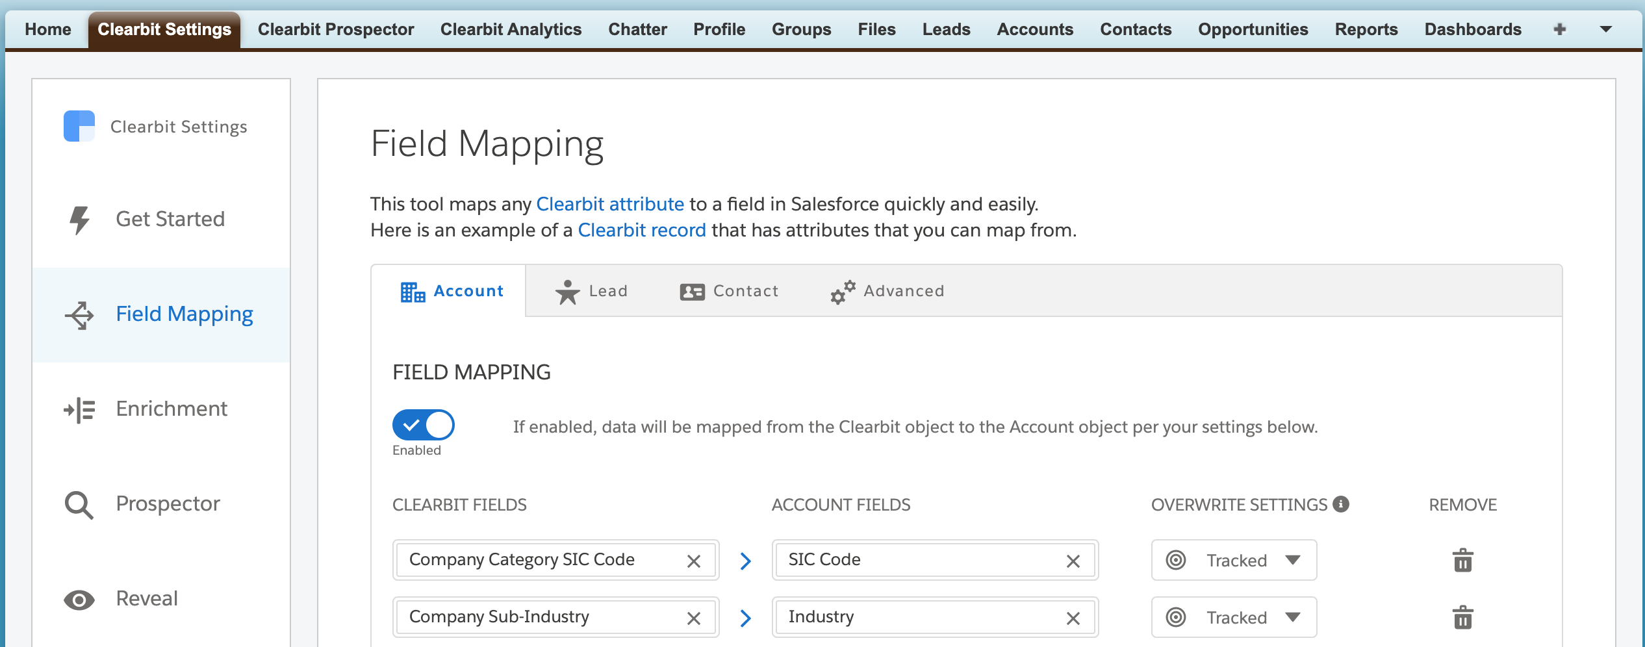Click the Get Started lightning bolt icon
1645x647 pixels.
(x=79, y=220)
